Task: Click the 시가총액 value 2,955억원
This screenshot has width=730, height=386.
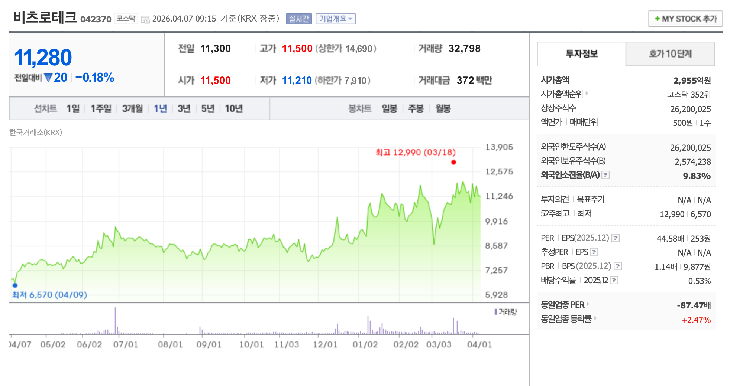Action: [692, 80]
